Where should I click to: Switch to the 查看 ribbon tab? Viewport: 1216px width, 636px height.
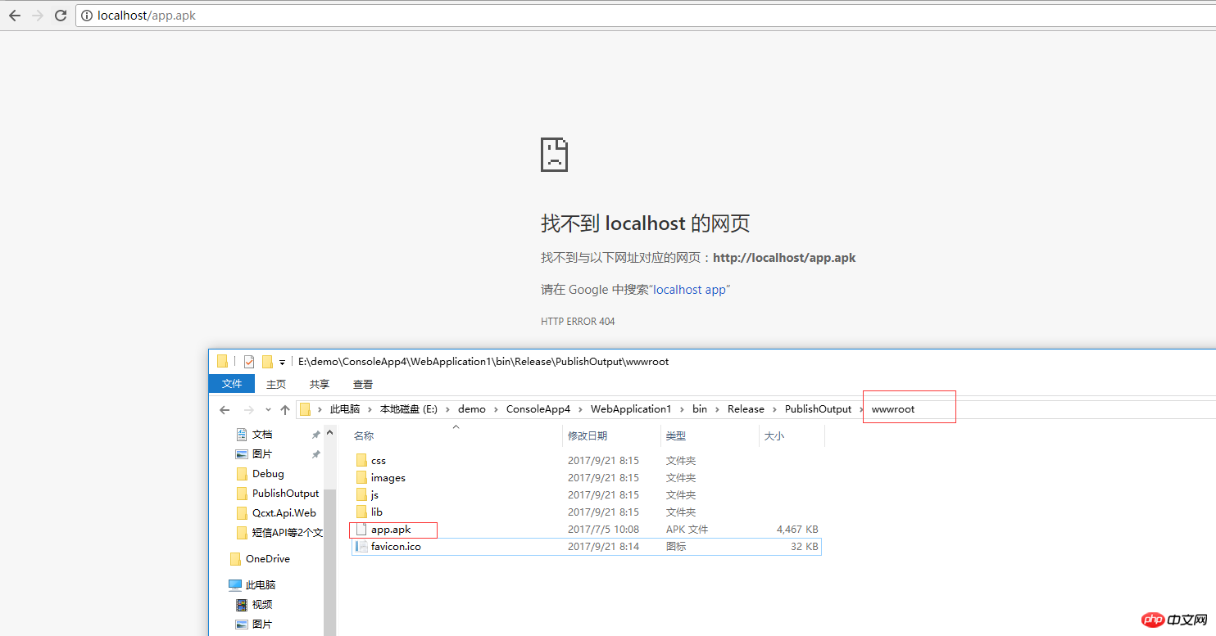(x=362, y=383)
